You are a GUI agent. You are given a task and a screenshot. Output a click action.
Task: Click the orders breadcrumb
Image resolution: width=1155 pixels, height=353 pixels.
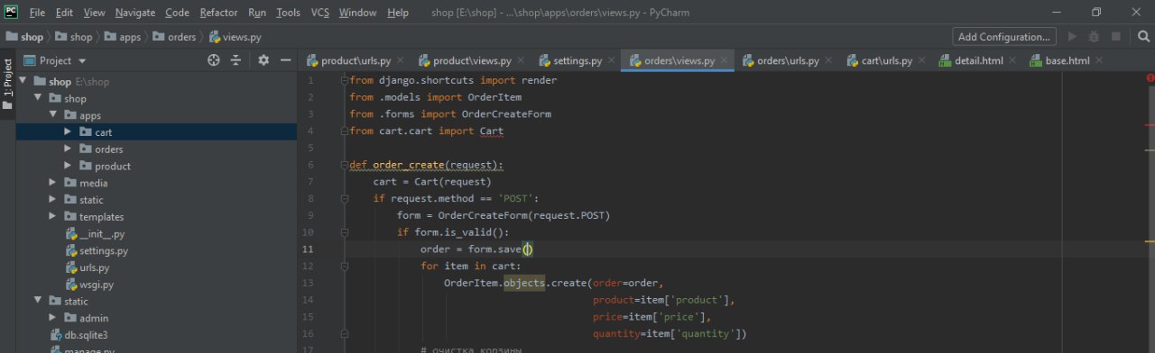tap(174, 37)
